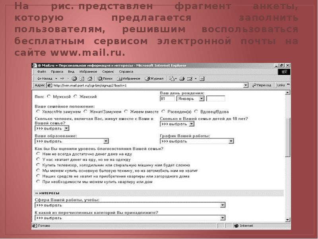Open the Сервис menu
318x239 pixels.
tap(108, 72)
